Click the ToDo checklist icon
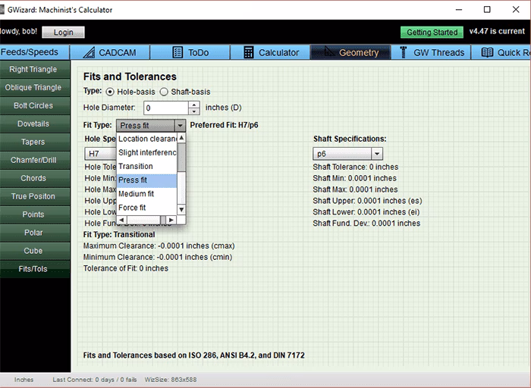The width and height of the screenshot is (531, 388). pos(178,52)
